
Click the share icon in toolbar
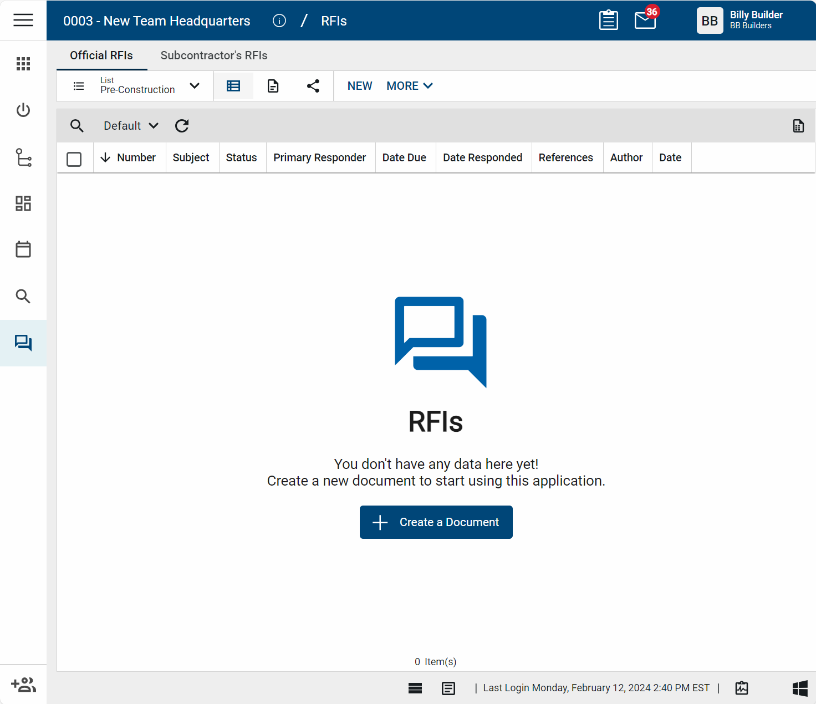[313, 86]
